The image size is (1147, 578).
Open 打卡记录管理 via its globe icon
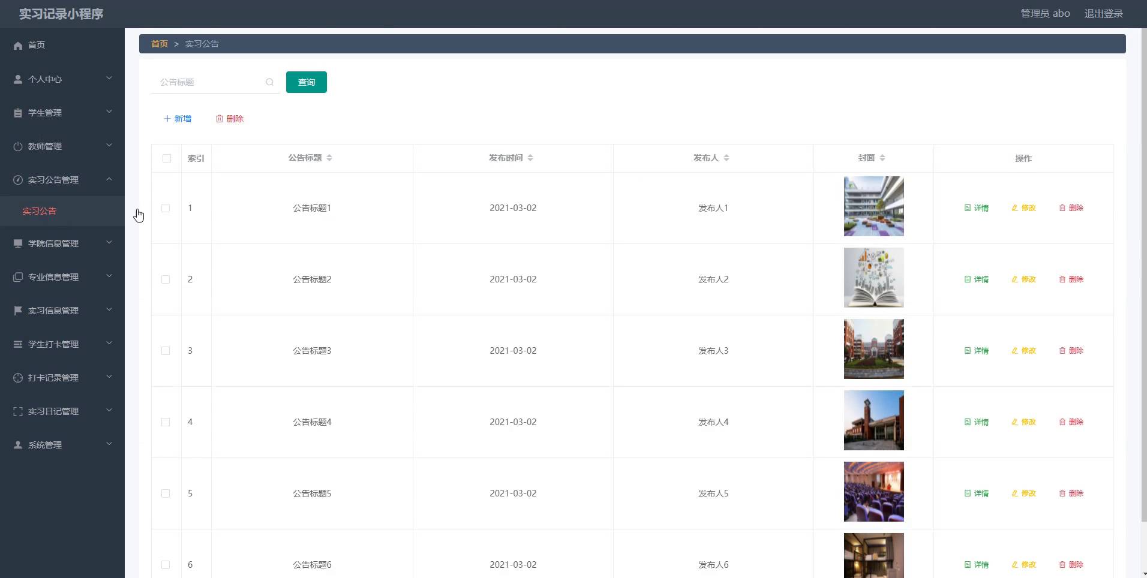(17, 378)
